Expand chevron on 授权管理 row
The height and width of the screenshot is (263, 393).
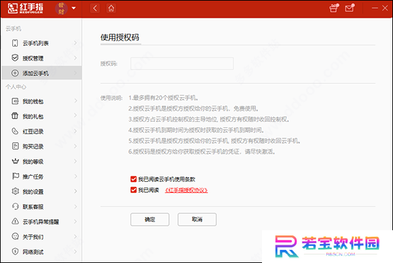75,58
